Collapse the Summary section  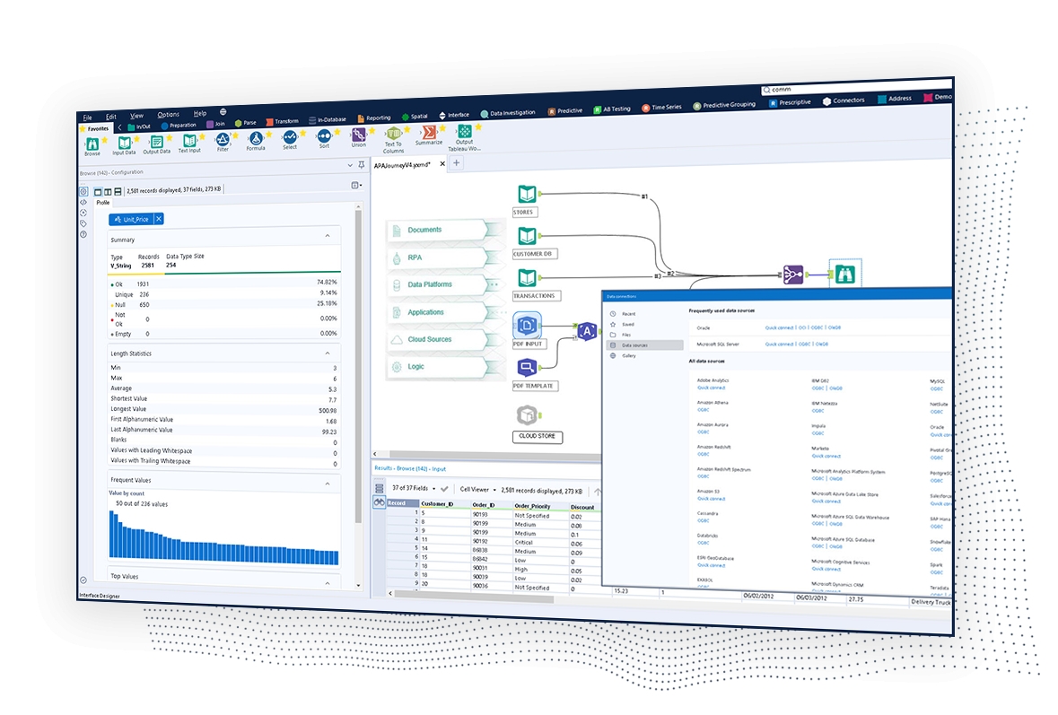coord(328,235)
